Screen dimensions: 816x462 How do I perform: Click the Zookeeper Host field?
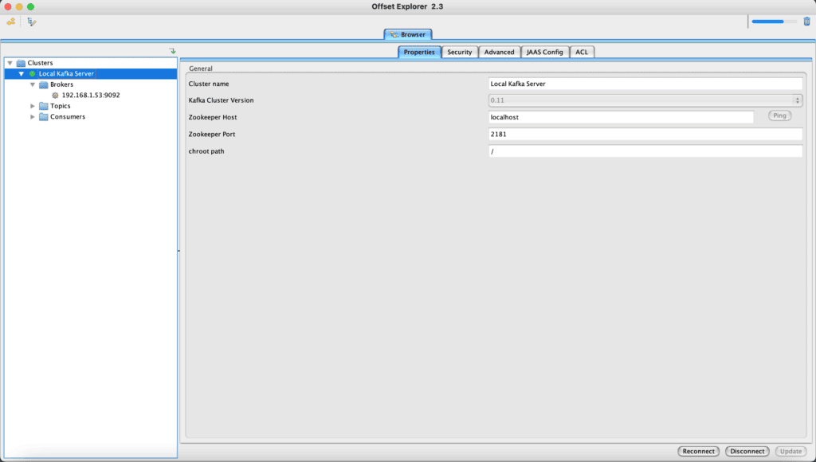621,117
